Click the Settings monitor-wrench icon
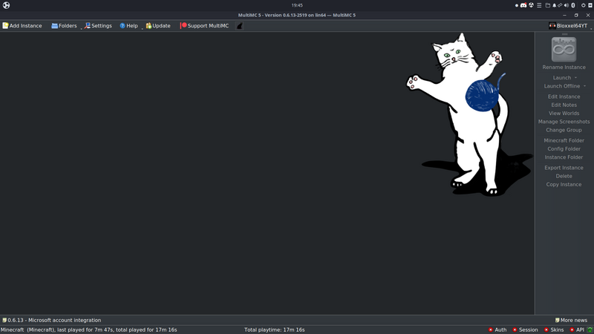Image resolution: width=594 pixels, height=334 pixels. pyautogui.click(x=88, y=26)
